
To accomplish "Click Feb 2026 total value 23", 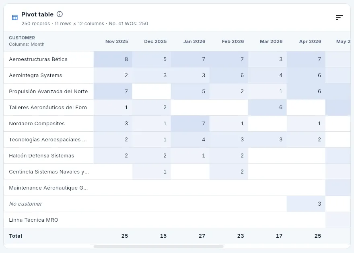I will (x=241, y=236).
